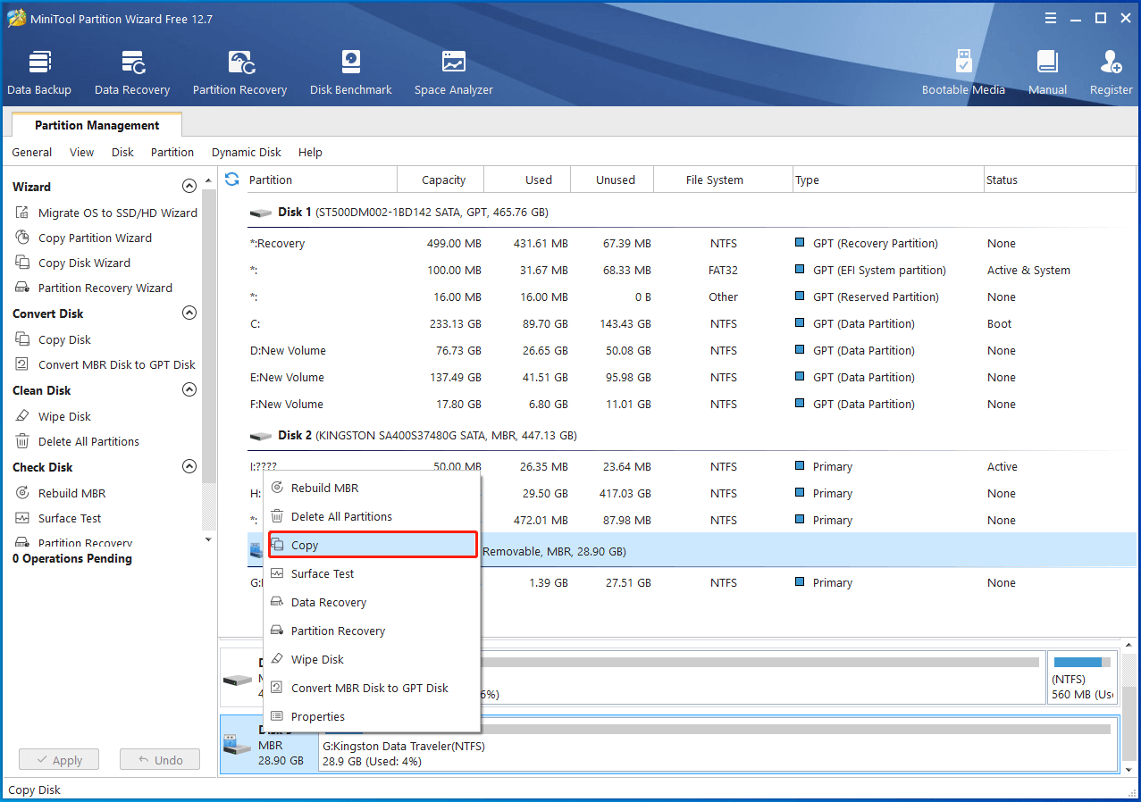
Task: Collapse the Convert Disk section
Action: [189, 313]
